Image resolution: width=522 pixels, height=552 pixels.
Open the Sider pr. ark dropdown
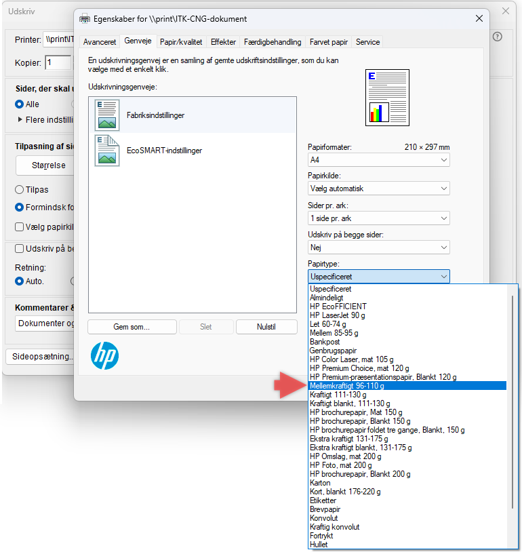pos(379,218)
